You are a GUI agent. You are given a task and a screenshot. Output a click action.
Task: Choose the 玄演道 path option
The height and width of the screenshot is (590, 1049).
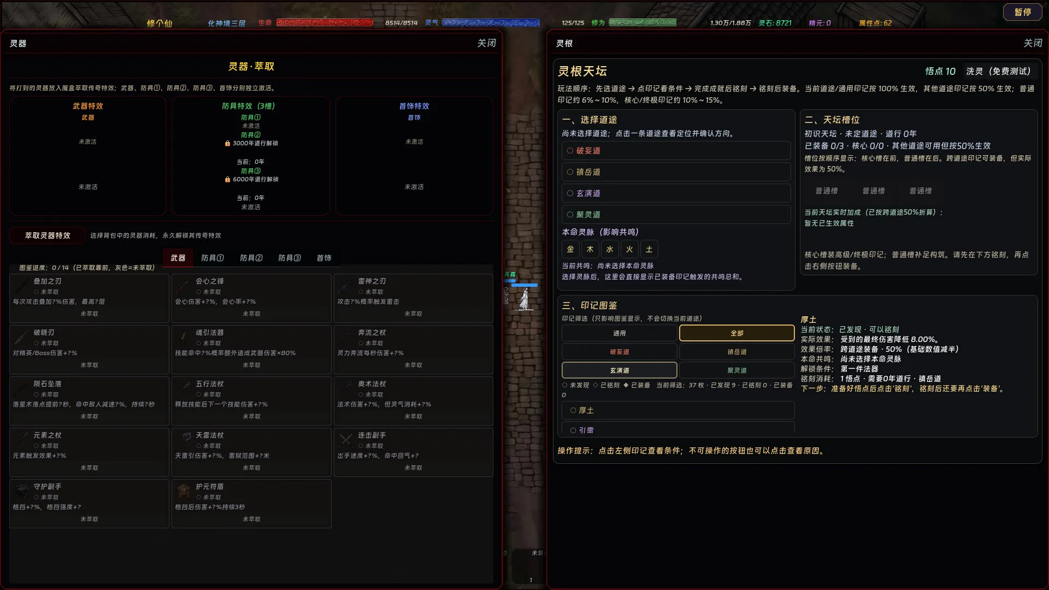click(x=676, y=193)
